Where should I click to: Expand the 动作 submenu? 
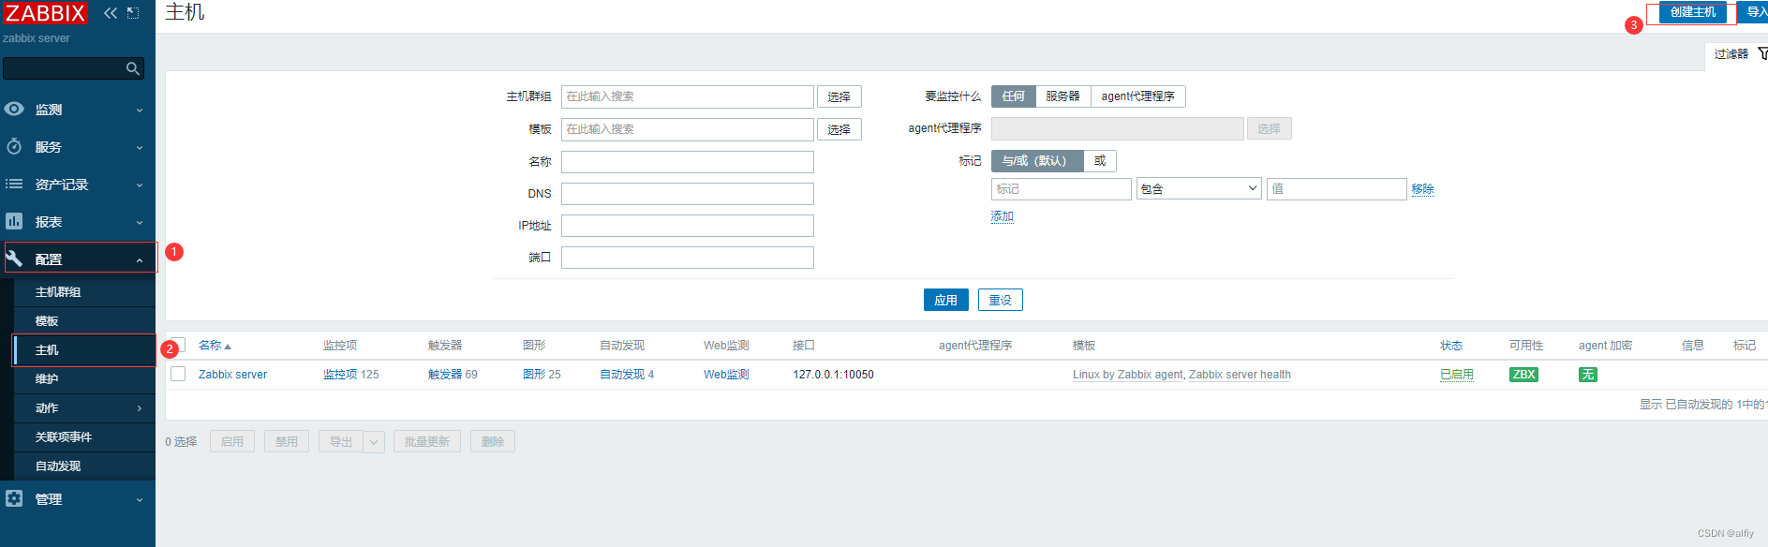point(140,408)
